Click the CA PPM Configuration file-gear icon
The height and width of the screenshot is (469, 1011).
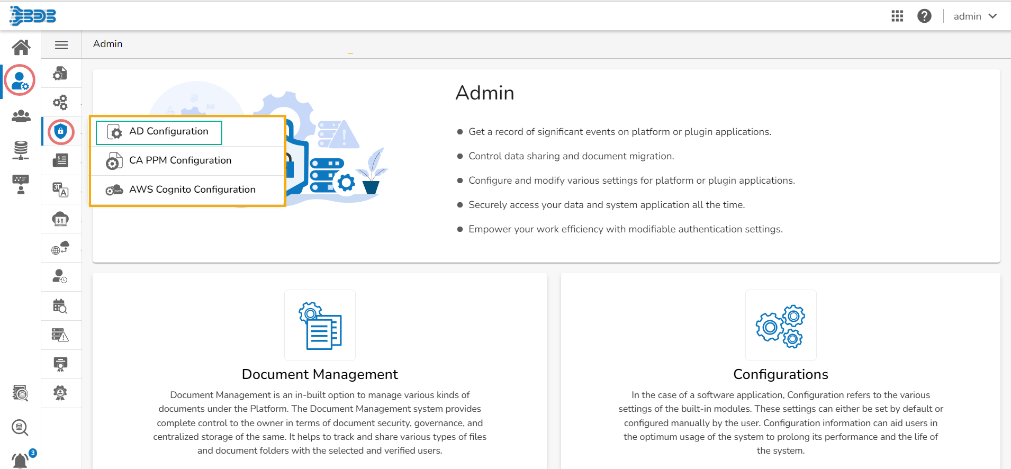tap(114, 161)
